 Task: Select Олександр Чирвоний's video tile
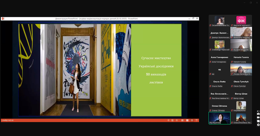click(x=219, y=45)
